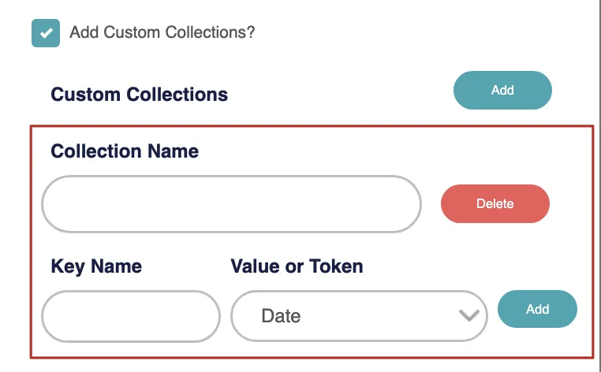Remove this collection using Delete
The width and height of the screenshot is (601, 372).
coord(495,203)
